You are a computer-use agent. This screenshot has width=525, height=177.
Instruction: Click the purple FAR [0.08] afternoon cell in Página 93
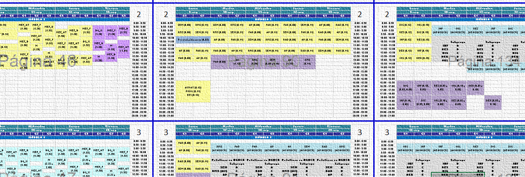tap(220, 62)
